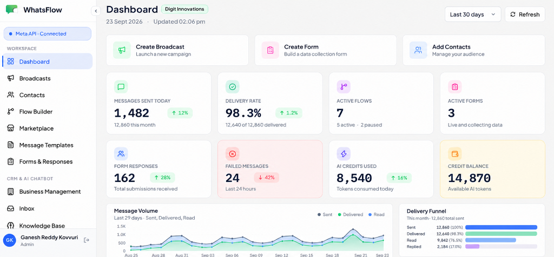
Task: Open the Add Contacts quick action card
Action: click(x=474, y=50)
